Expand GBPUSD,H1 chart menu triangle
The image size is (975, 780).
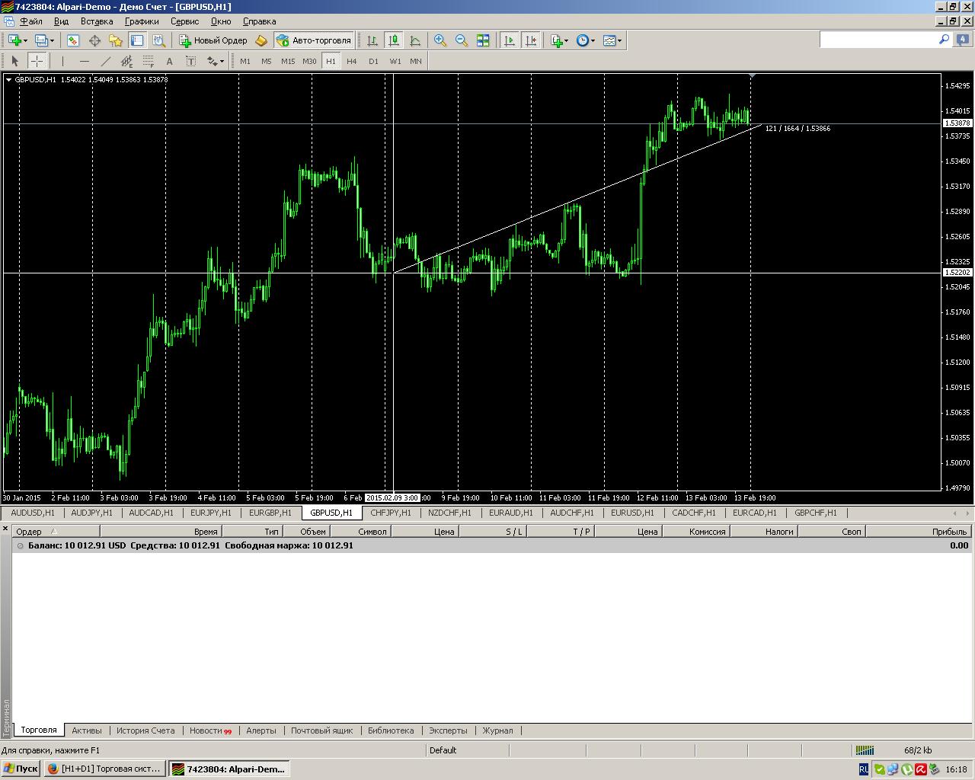tap(8, 79)
